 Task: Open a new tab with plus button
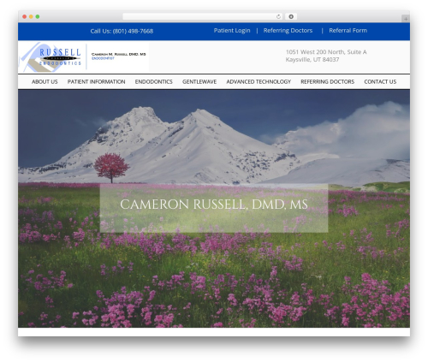point(406,19)
